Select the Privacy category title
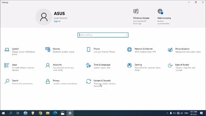The height and width of the screenshot is (116, 206). pyautogui.click(x=56, y=81)
